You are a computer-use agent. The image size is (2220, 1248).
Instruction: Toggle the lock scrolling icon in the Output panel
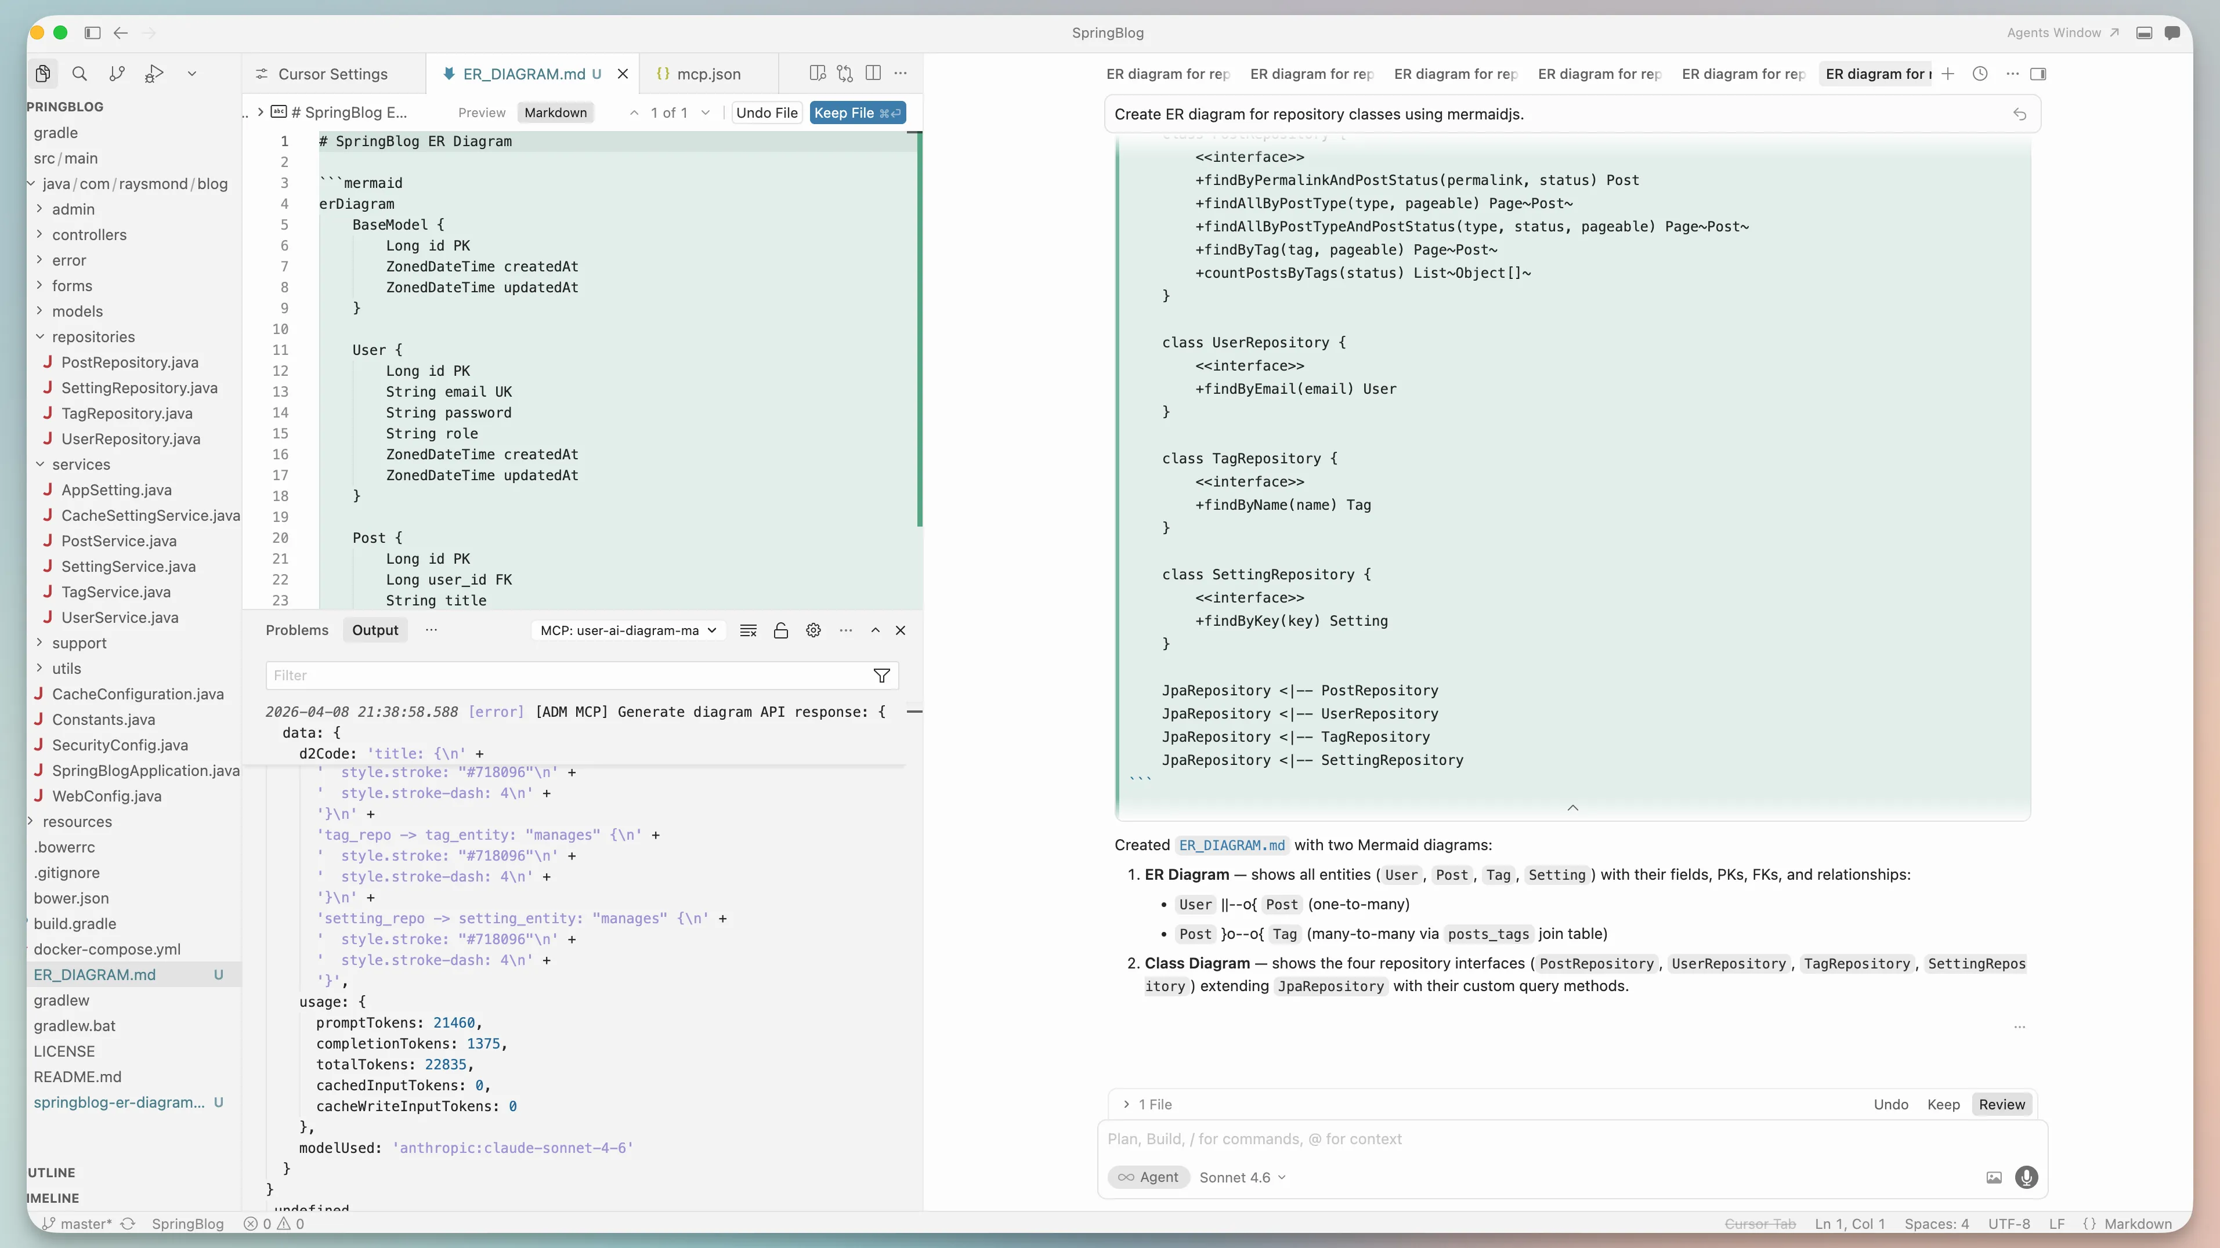click(x=781, y=630)
